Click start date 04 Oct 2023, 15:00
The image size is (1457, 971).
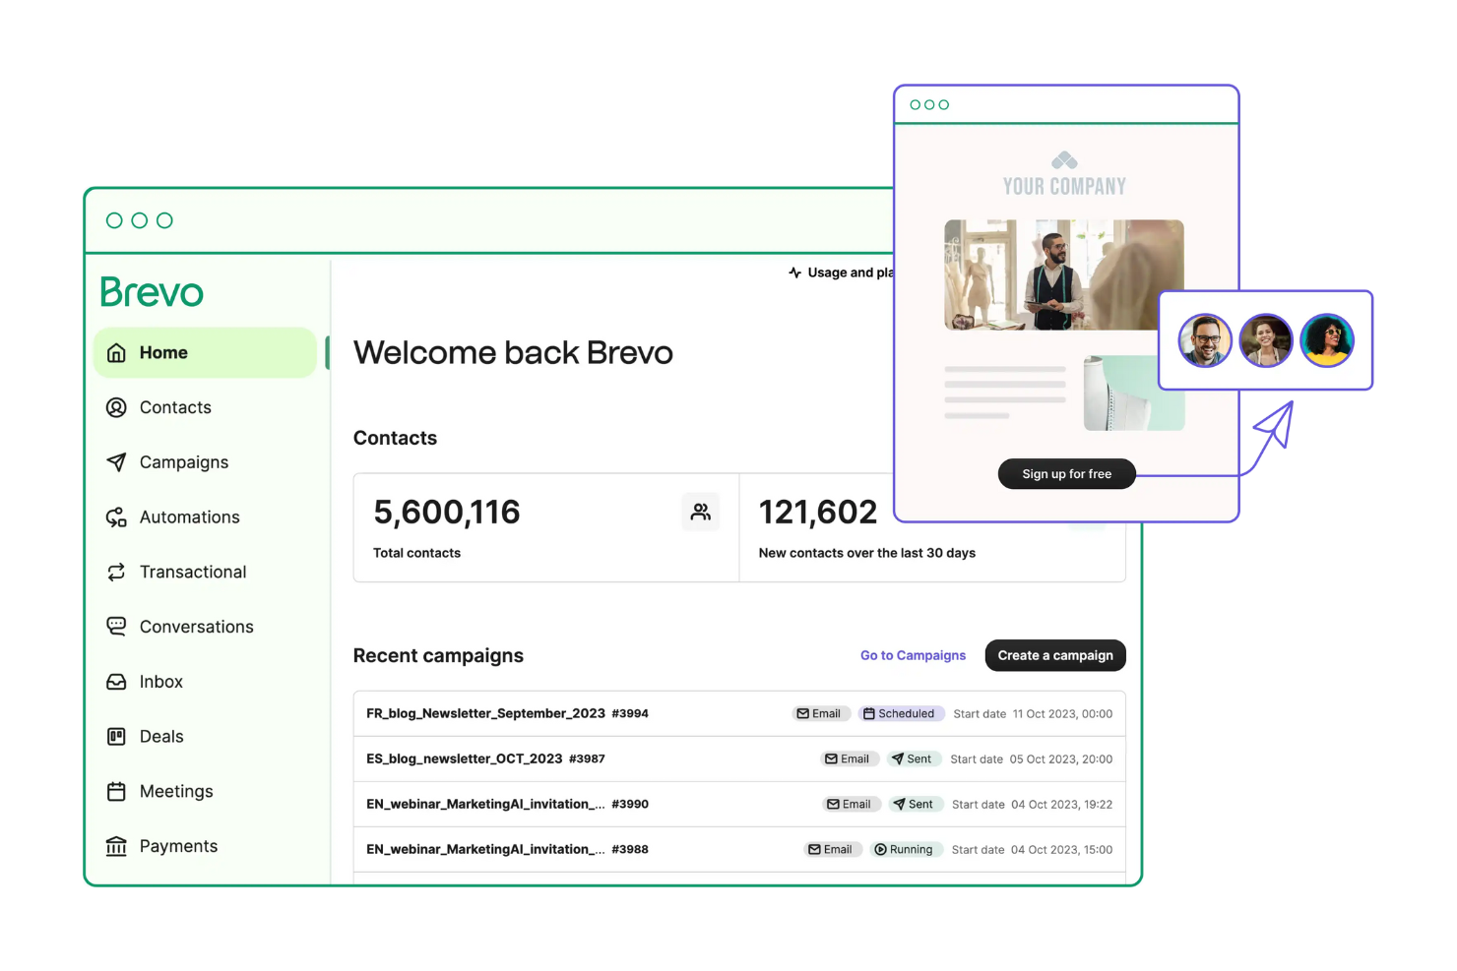pos(1062,850)
